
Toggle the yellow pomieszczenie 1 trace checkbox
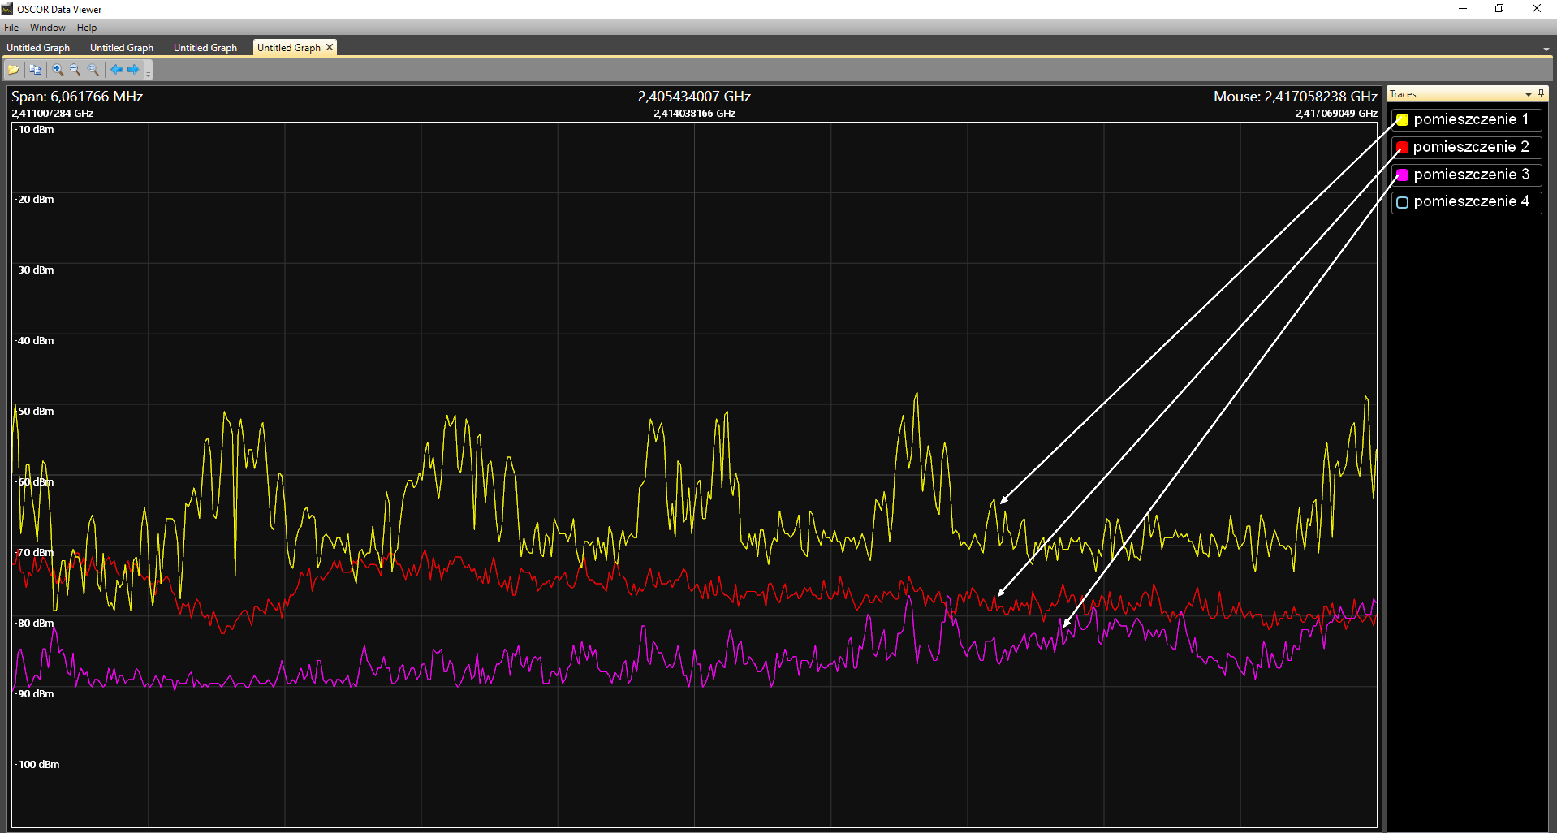pyautogui.click(x=1402, y=120)
